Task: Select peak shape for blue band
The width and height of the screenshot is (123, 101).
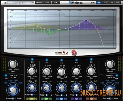Action: pyautogui.click(x=61, y=99)
